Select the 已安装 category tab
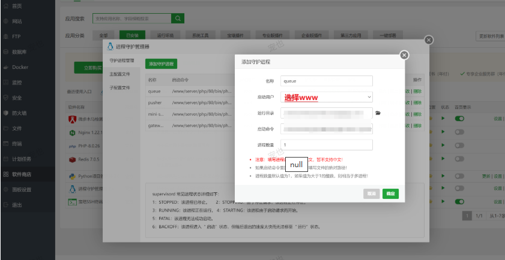 pos(132,36)
